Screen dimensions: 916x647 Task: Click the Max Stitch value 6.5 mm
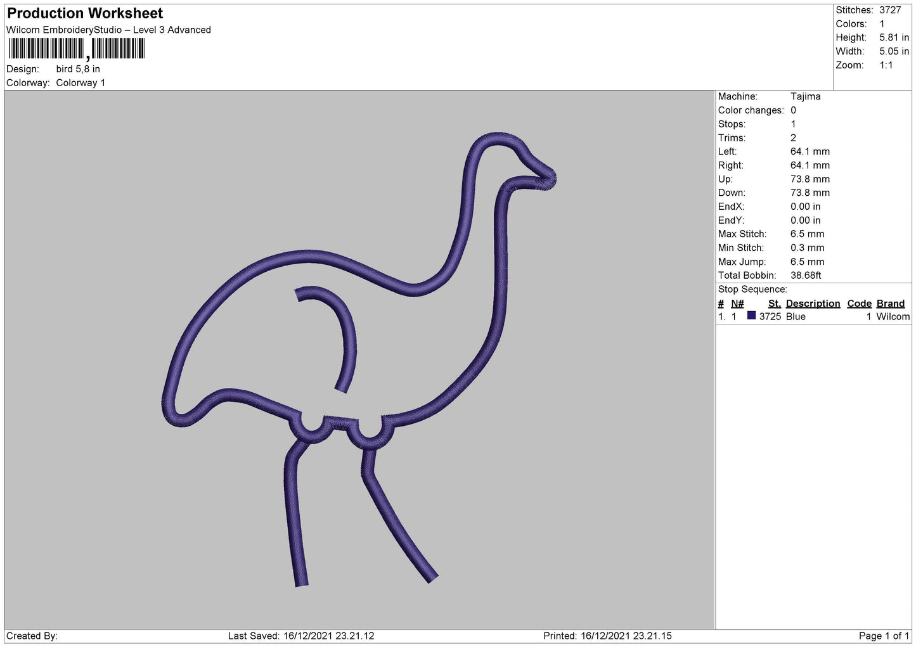coord(808,234)
